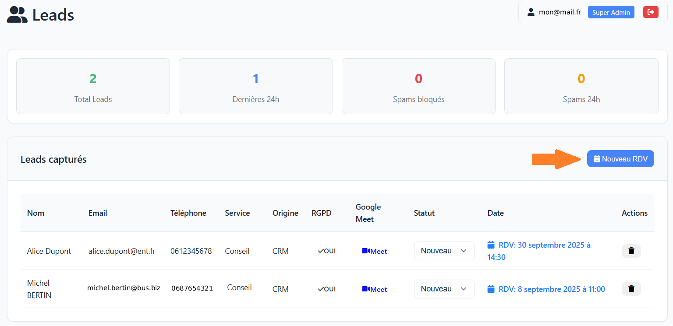Click the mon@mail.fr account email
The image size is (673, 326).
(560, 12)
